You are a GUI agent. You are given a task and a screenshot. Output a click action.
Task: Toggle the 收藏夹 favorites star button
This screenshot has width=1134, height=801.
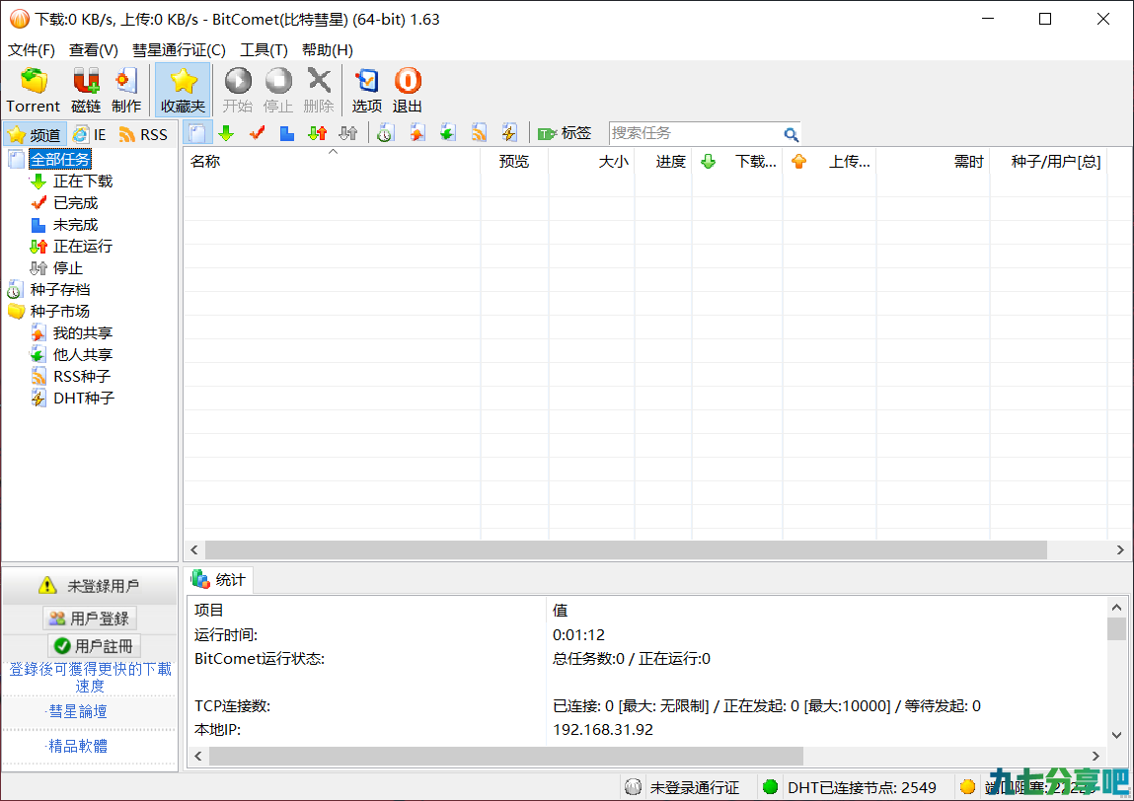click(x=183, y=90)
